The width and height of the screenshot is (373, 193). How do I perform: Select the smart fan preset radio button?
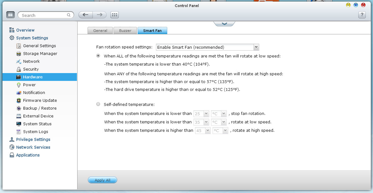pyautogui.click(x=98, y=56)
